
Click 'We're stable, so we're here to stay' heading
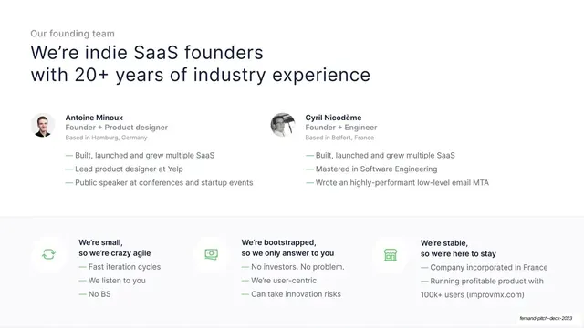click(x=458, y=249)
